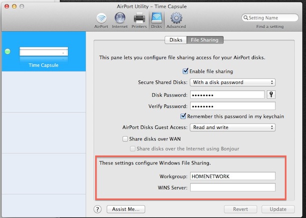
Task: Uncheck Remember this password in my keychain
Action: click(183, 116)
